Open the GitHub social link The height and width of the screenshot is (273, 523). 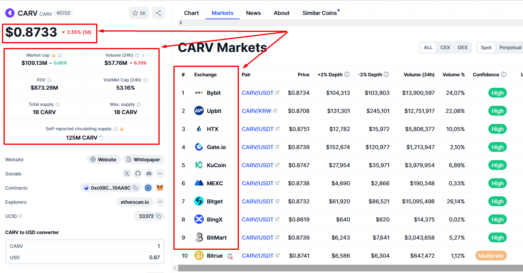[x=138, y=173]
